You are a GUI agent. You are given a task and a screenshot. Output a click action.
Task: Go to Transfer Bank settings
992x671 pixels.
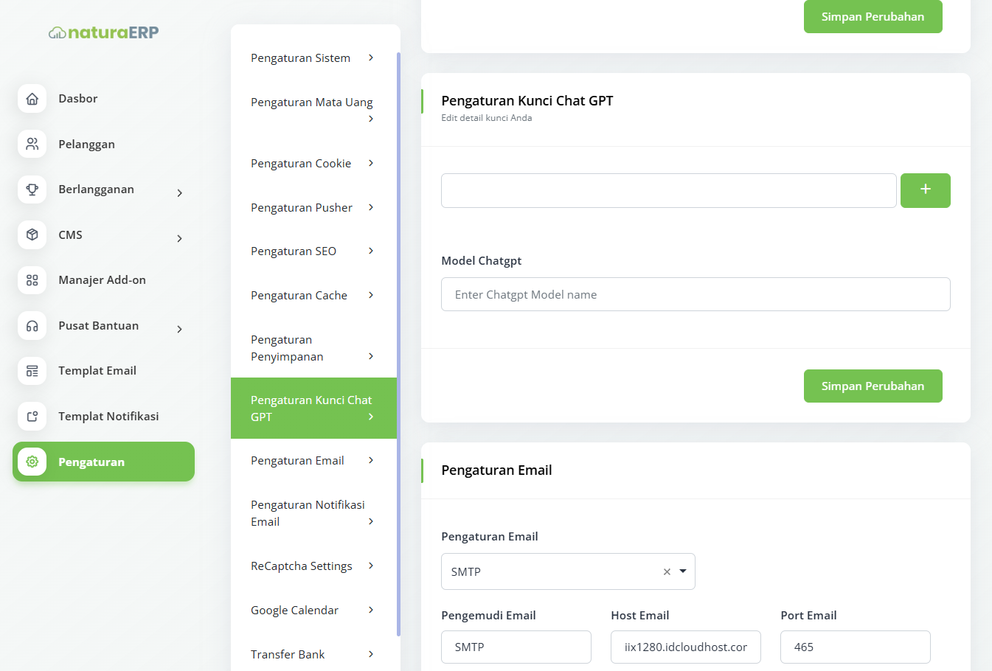pyautogui.click(x=313, y=655)
